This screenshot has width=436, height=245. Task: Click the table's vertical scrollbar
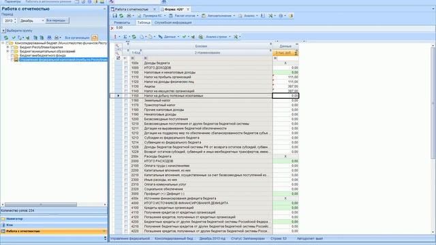click(x=433, y=103)
